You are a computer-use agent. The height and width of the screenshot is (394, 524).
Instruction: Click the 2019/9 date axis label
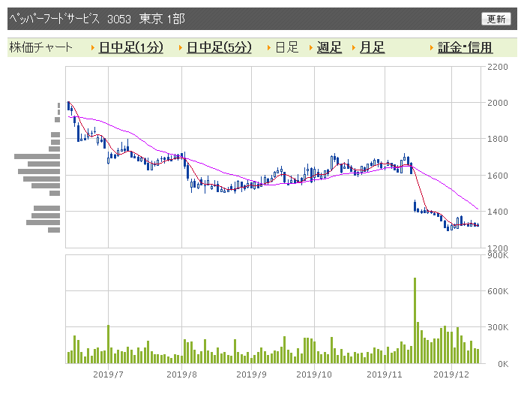251,374
